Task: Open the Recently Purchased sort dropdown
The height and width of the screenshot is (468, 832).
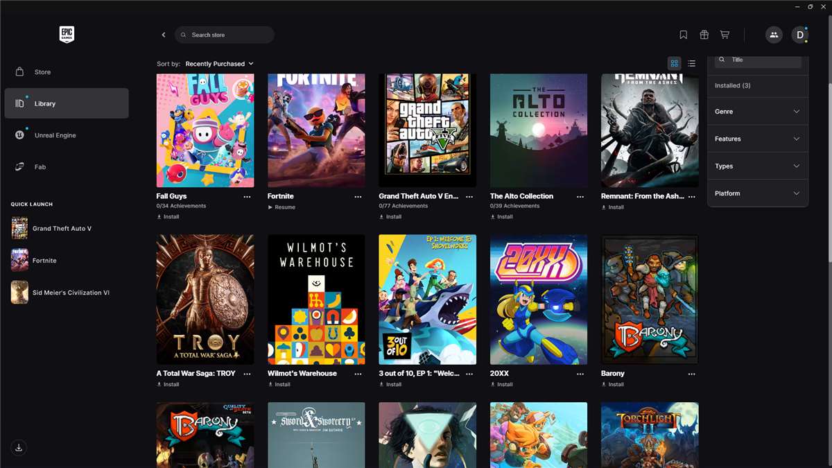Action: pos(219,64)
